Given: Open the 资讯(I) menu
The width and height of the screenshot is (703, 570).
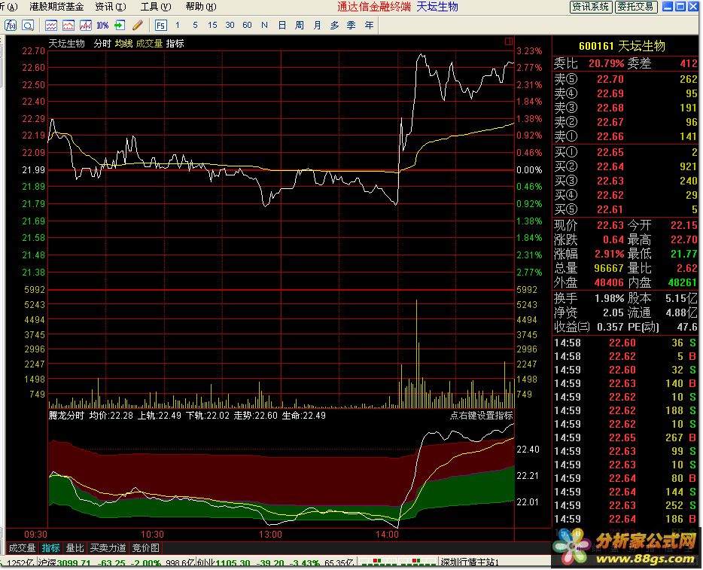Looking at the screenshot, I should coord(111,7).
